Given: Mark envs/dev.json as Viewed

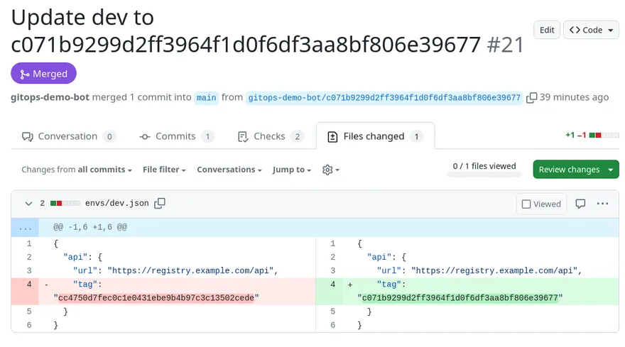Looking at the screenshot, I should tap(541, 204).
